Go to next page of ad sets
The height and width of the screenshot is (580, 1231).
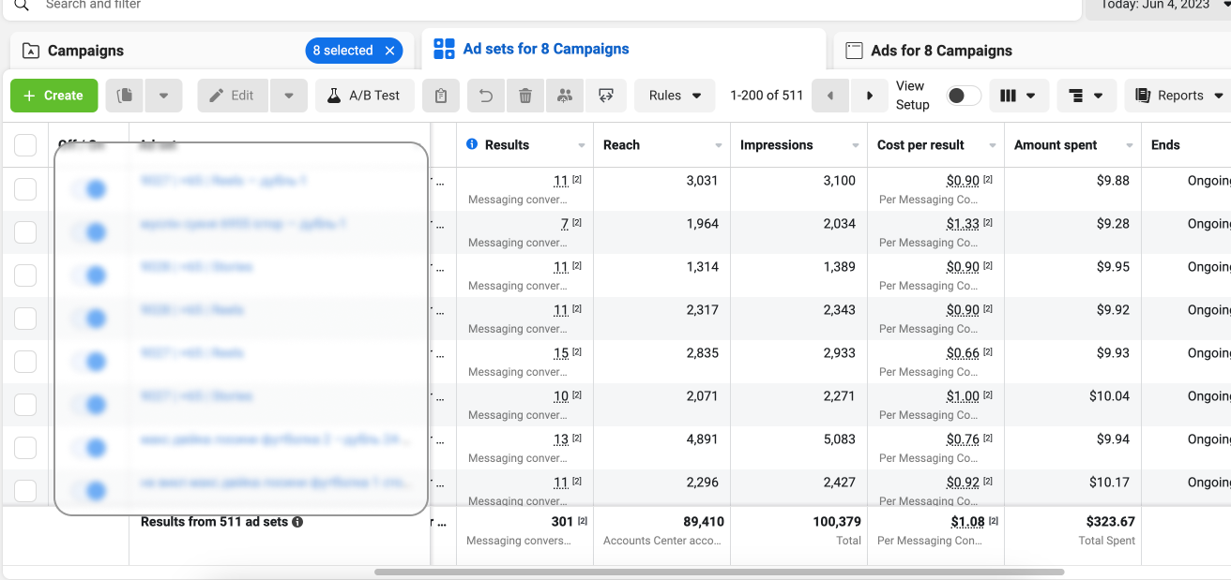click(870, 96)
